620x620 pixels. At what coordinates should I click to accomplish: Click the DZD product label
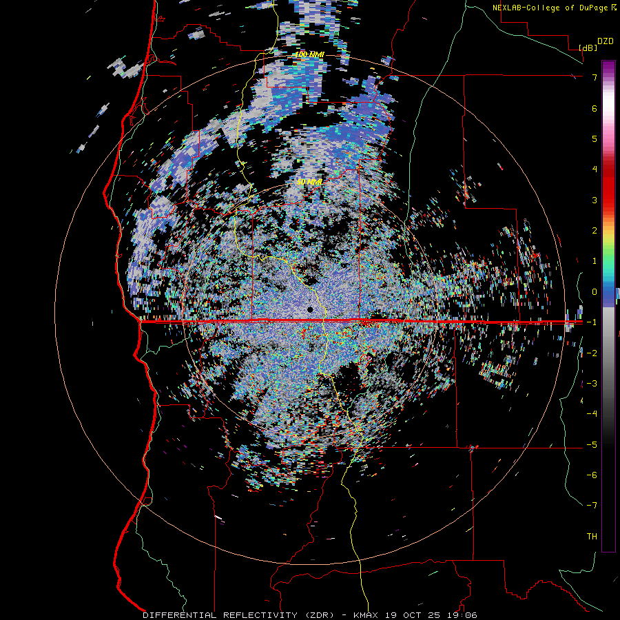point(606,41)
